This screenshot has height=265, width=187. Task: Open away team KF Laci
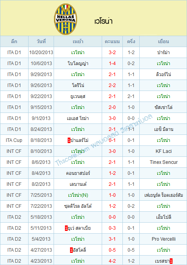pyautogui.click(x=164, y=151)
